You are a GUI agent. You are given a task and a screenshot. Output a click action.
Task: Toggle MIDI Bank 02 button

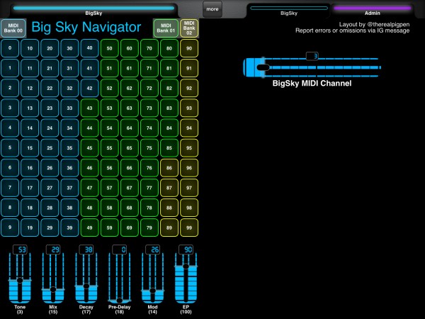189,28
